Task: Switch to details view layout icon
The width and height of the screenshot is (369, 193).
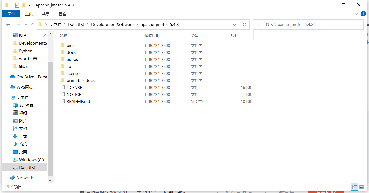Action: (355, 187)
